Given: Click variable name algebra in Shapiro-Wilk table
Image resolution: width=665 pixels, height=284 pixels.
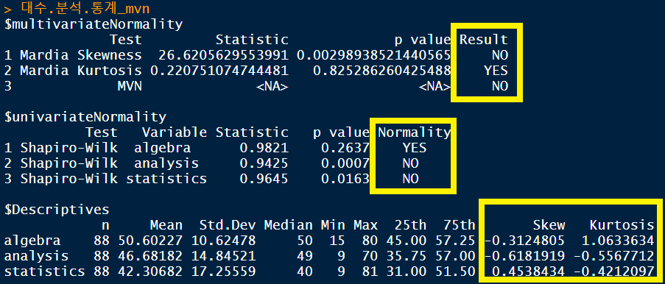Looking at the screenshot, I should (163, 149).
